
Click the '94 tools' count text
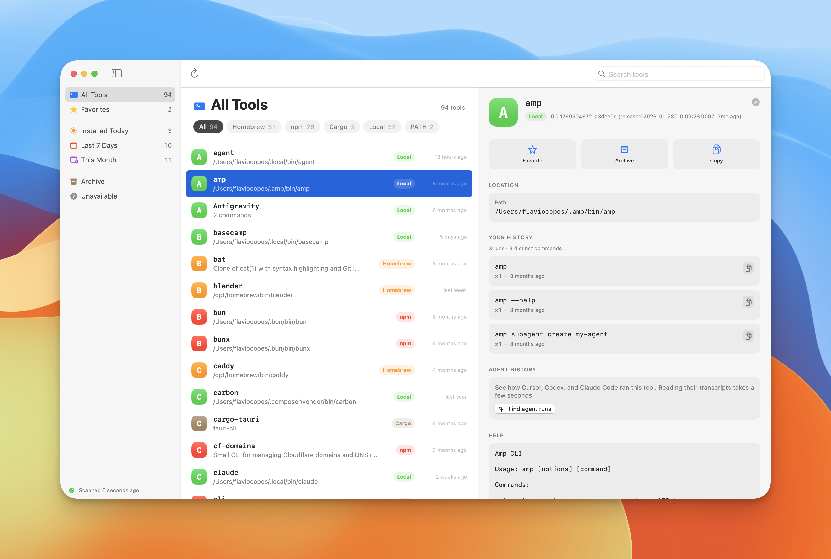click(452, 108)
